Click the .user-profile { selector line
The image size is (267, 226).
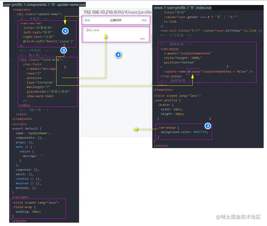point(167,100)
